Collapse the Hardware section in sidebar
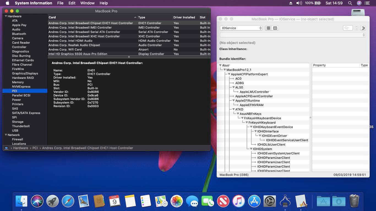 (6, 16)
